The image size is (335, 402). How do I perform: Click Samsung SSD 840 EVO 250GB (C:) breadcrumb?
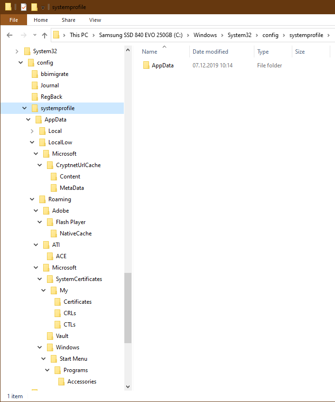tap(141, 35)
